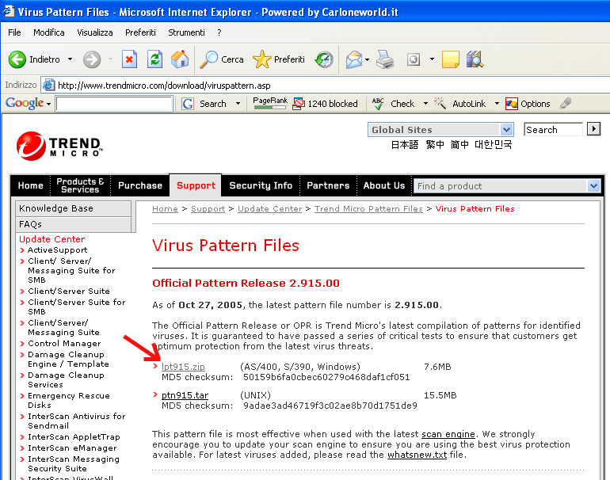Open the Modifica menu
Image resolution: width=610 pixels, height=480 pixels.
click(49, 32)
